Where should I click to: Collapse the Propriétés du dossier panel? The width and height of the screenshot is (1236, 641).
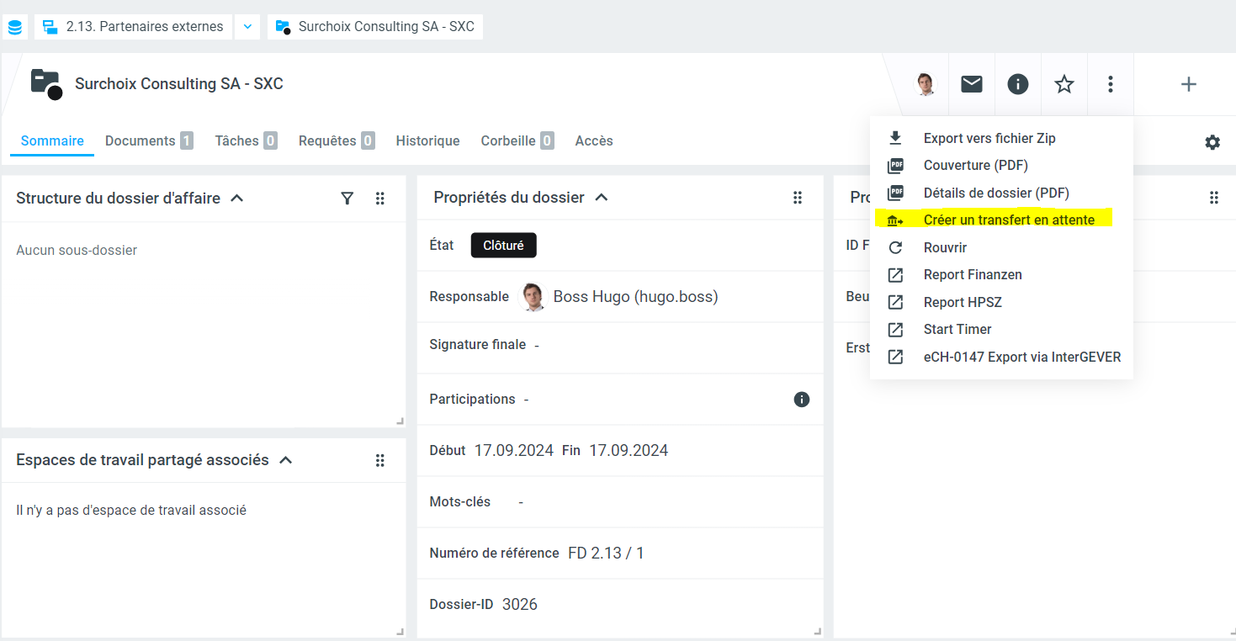[x=601, y=198]
